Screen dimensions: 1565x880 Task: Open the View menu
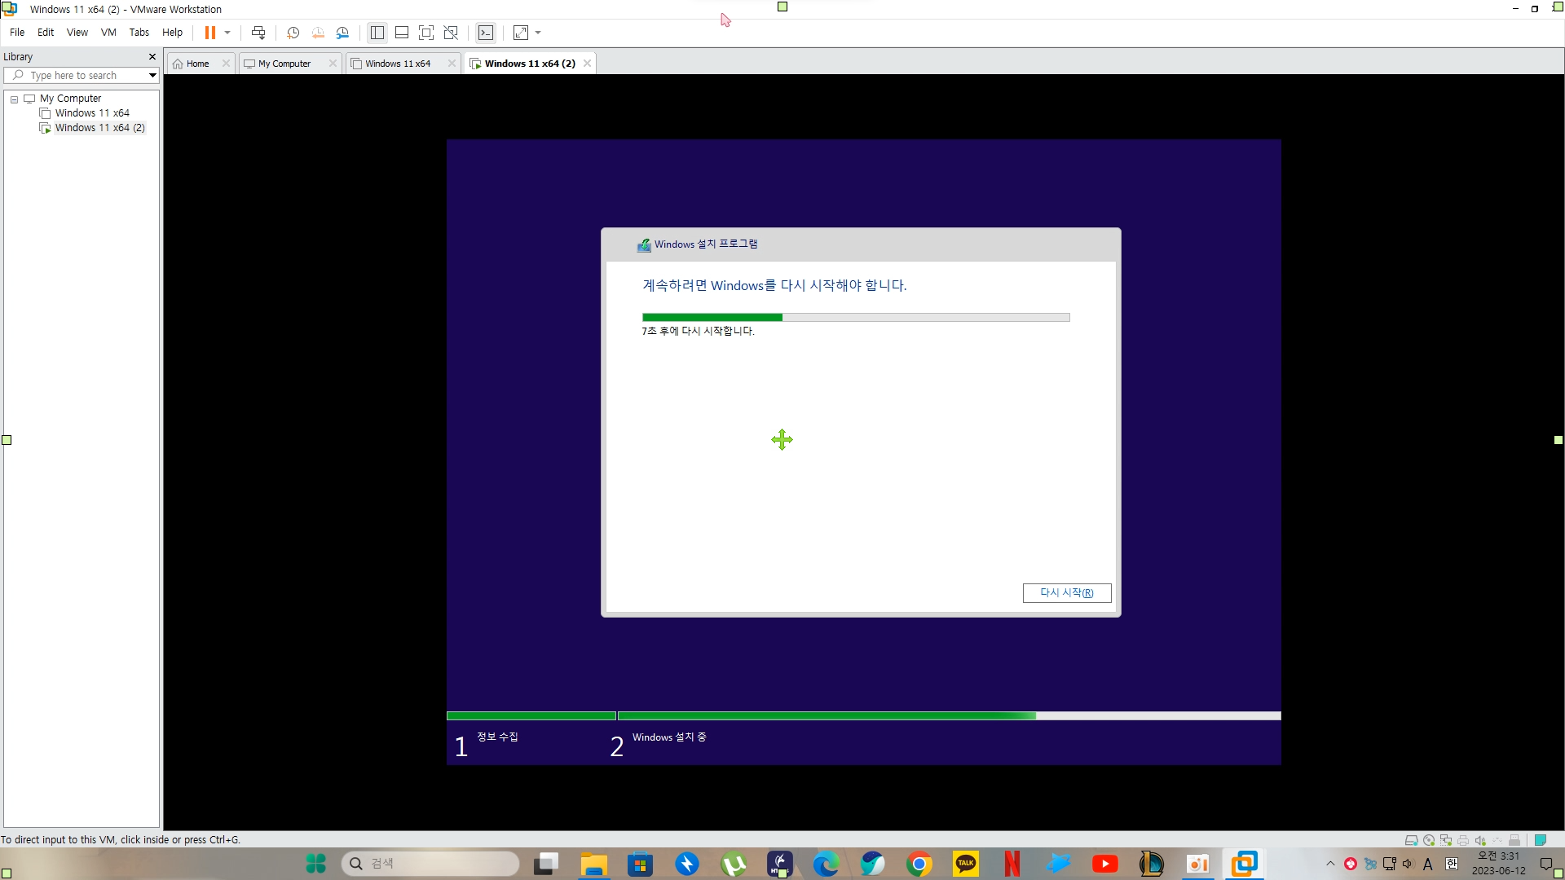[x=77, y=33]
